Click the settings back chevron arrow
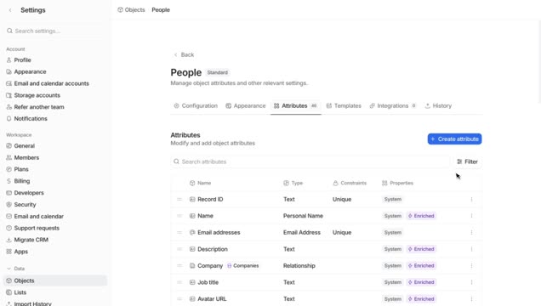541x306 pixels. click(10, 10)
